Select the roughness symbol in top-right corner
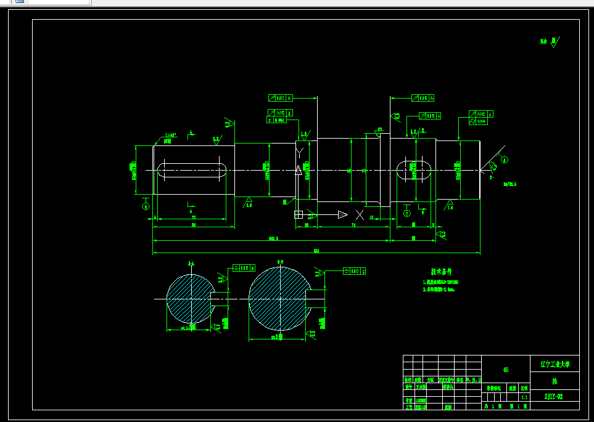Viewport: 594px width, 422px height. (555, 42)
